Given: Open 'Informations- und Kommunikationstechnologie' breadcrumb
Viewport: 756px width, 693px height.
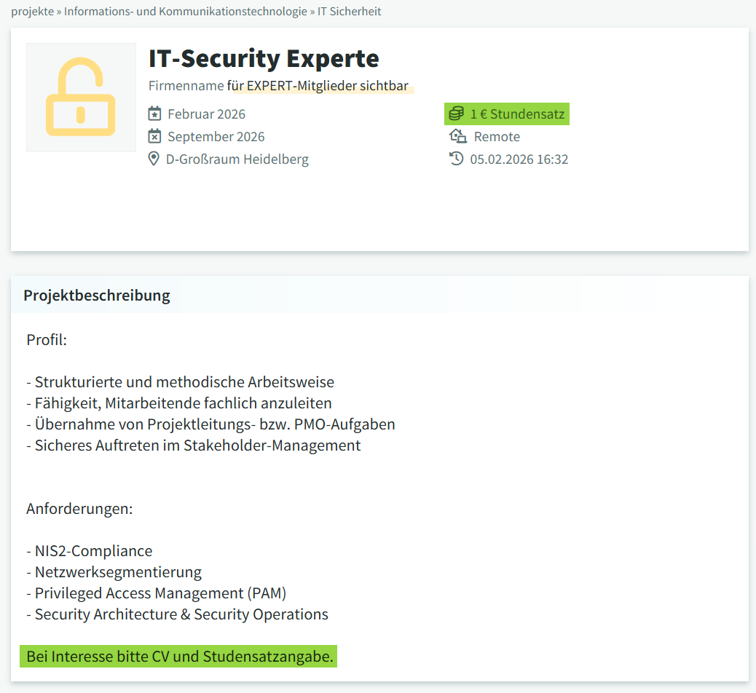Looking at the screenshot, I should tap(185, 12).
